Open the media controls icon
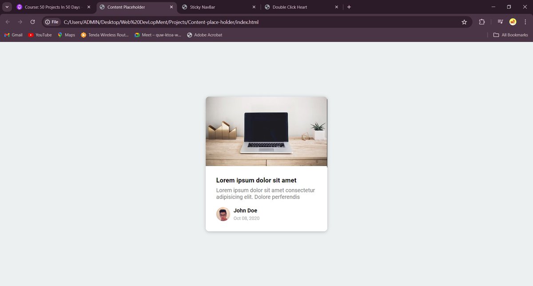The width and height of the screenshot is (533, 286). [501, 22]
